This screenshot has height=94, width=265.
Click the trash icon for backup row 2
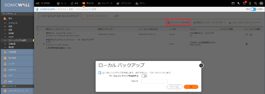(247, 44)
